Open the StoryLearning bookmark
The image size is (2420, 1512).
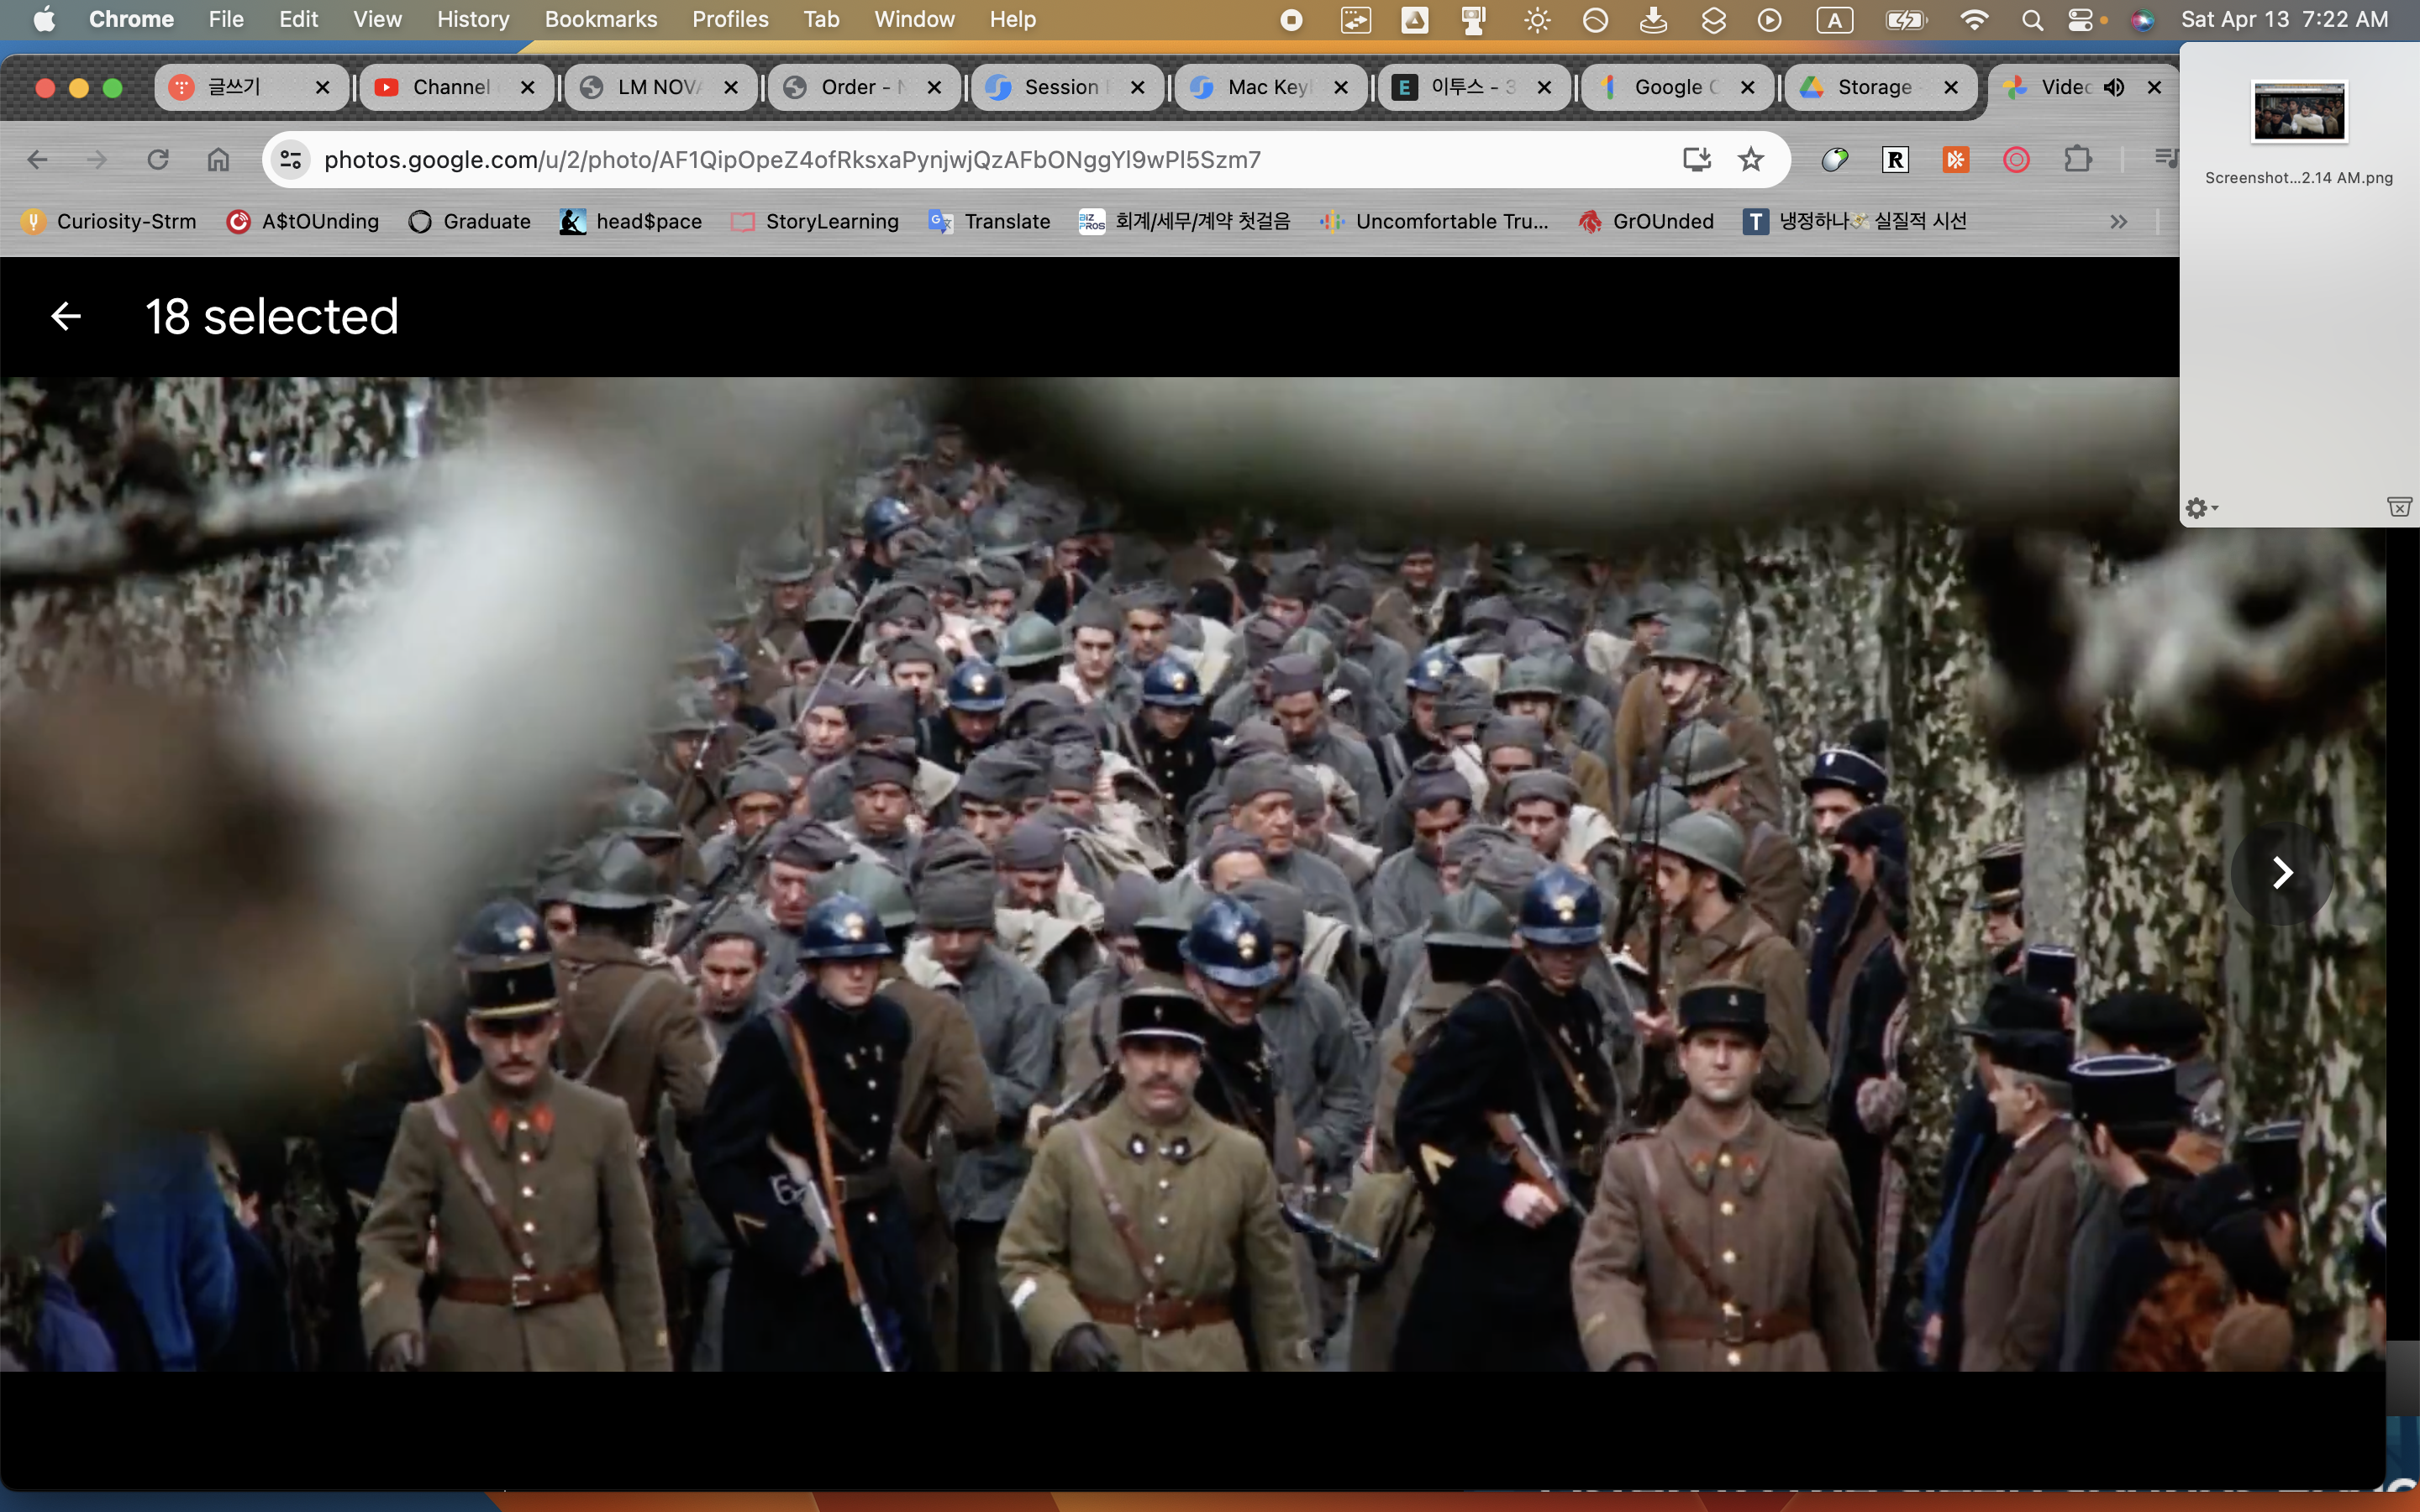tap(814, 222)
